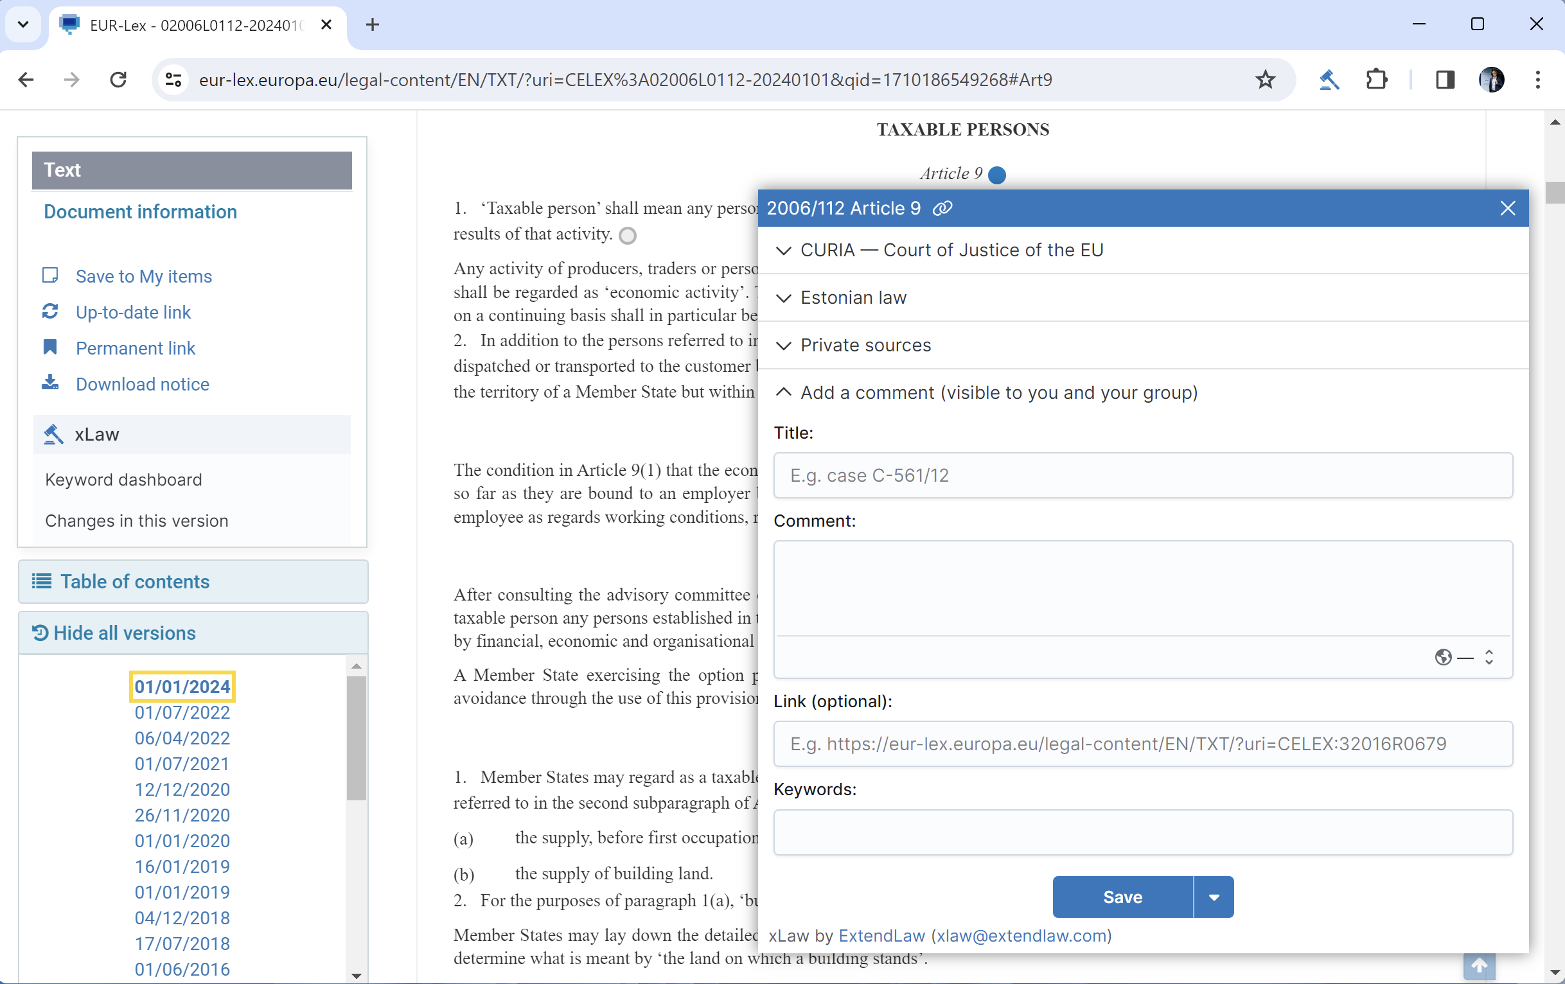Open Chrome side panel icon
Screen dimensions: 1565x984
pyautogui.click(x=1445, y=80)
